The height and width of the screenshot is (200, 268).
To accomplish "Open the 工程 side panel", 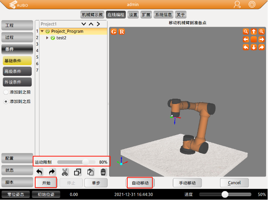I will (17, 25).
